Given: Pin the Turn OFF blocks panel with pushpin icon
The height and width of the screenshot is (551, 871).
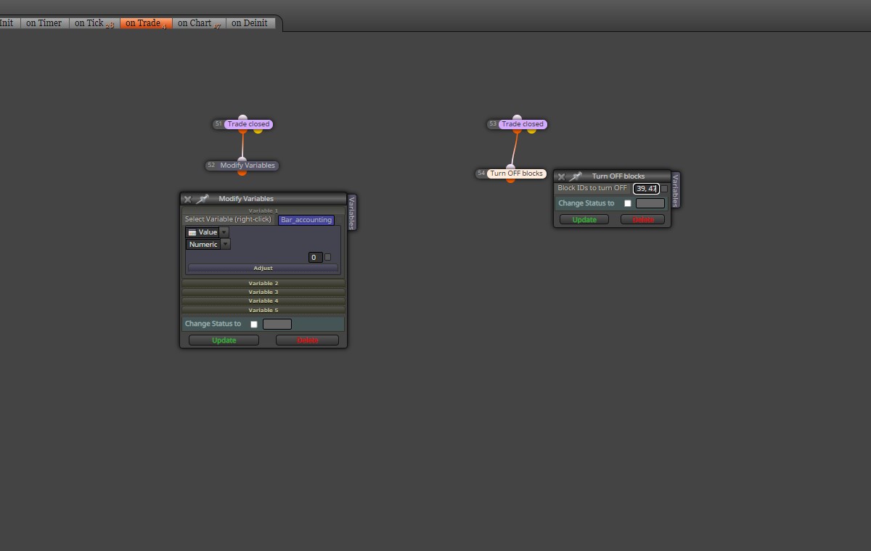Looking at the screenshot, I should coord(576,176).
